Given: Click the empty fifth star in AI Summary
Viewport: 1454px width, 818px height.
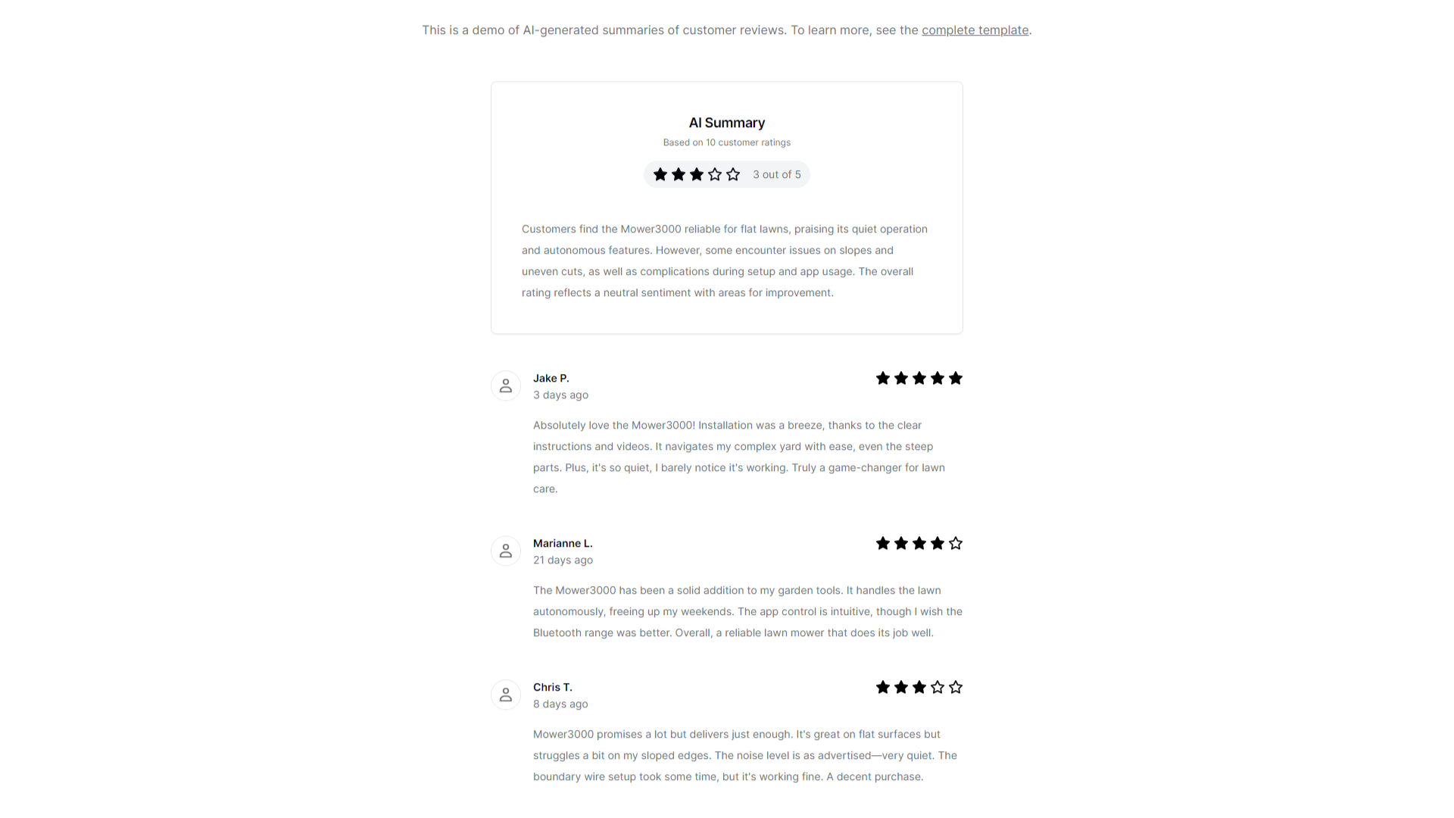Looking at the screenshot, I should coord(733,175).
